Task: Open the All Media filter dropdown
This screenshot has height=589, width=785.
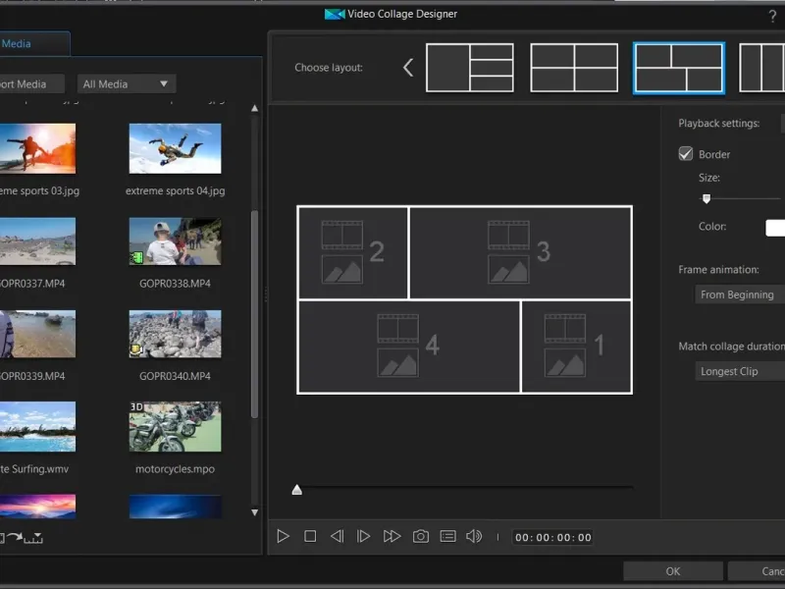Action: (x=126, y=84)
